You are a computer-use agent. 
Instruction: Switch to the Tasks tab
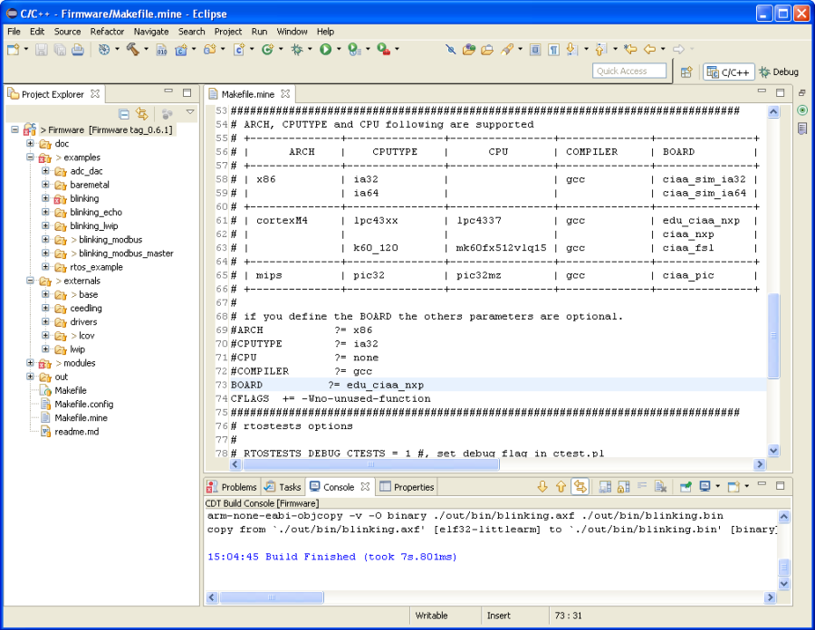pos(283,487)
